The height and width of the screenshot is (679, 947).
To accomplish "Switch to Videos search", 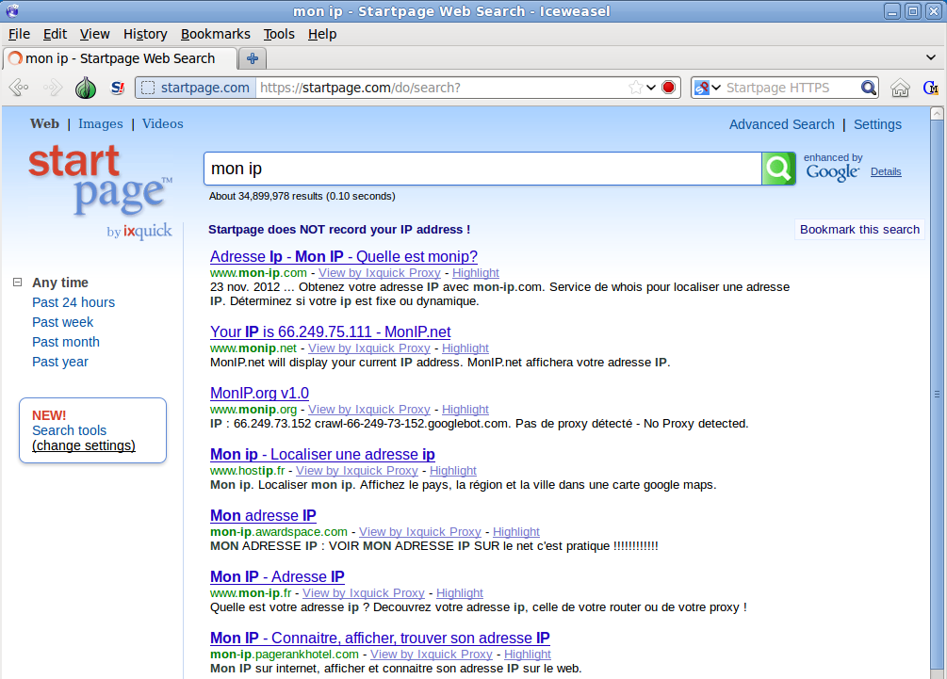I will 162,123.
